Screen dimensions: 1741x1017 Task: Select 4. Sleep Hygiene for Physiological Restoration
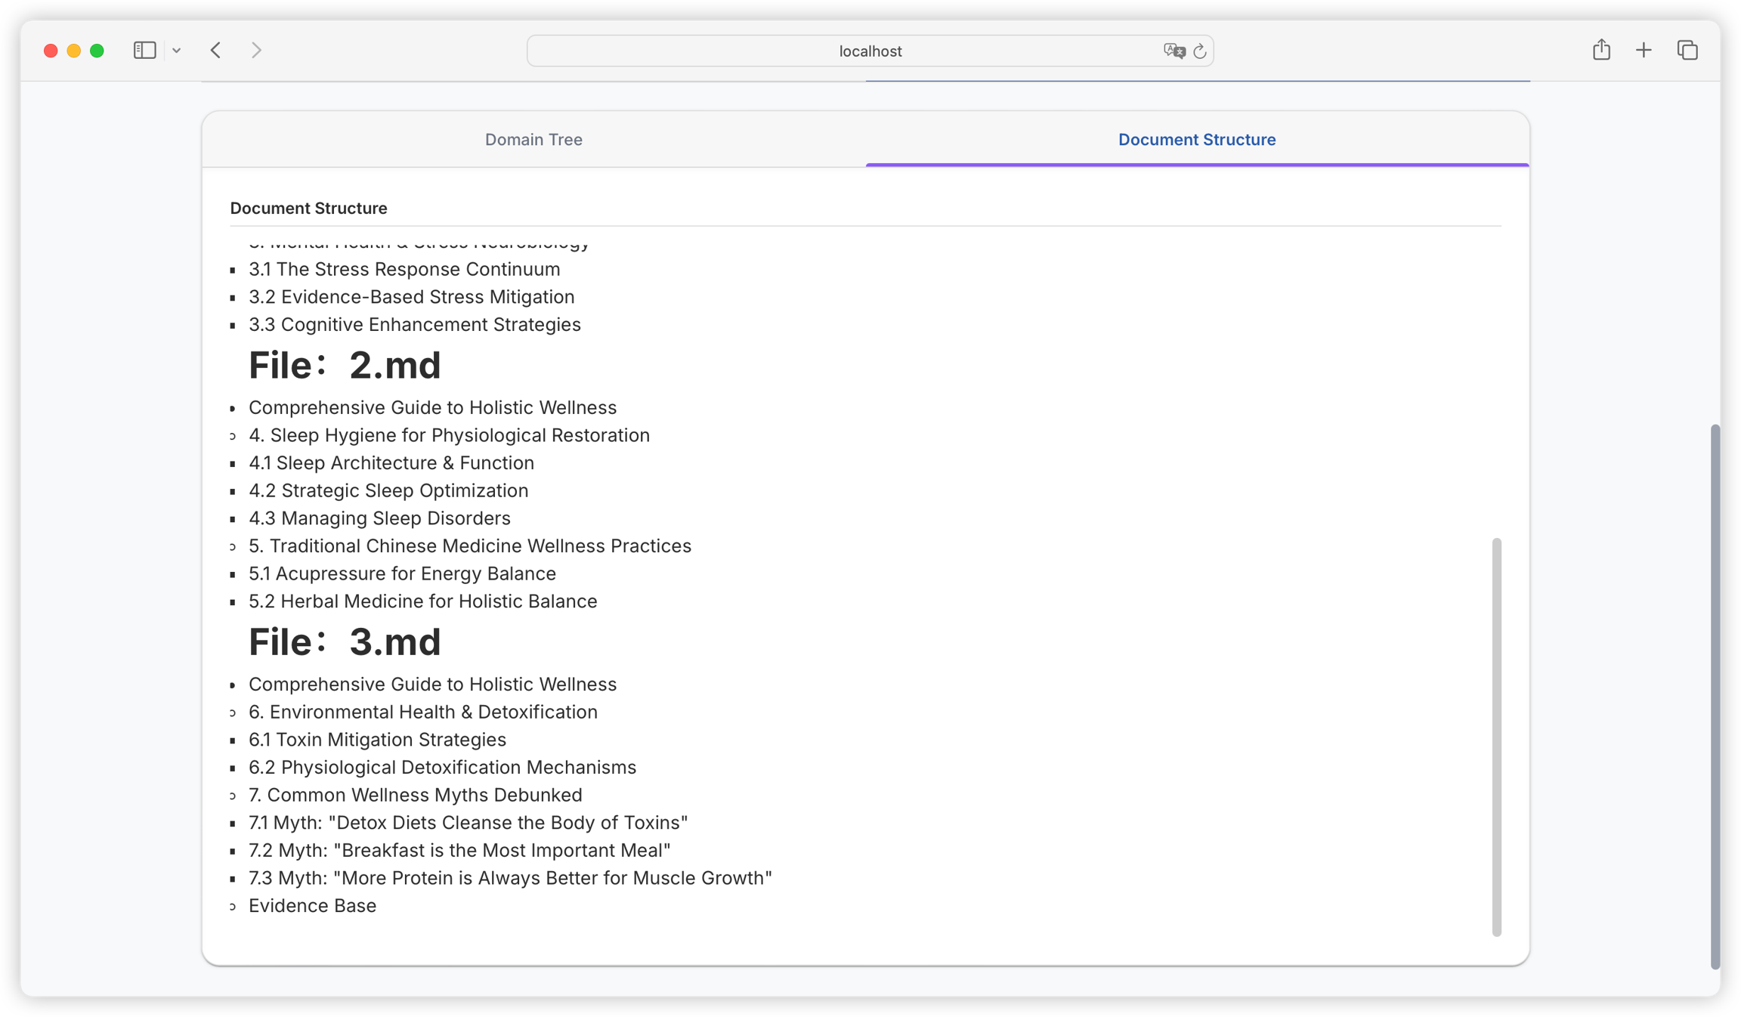(449, 435)
